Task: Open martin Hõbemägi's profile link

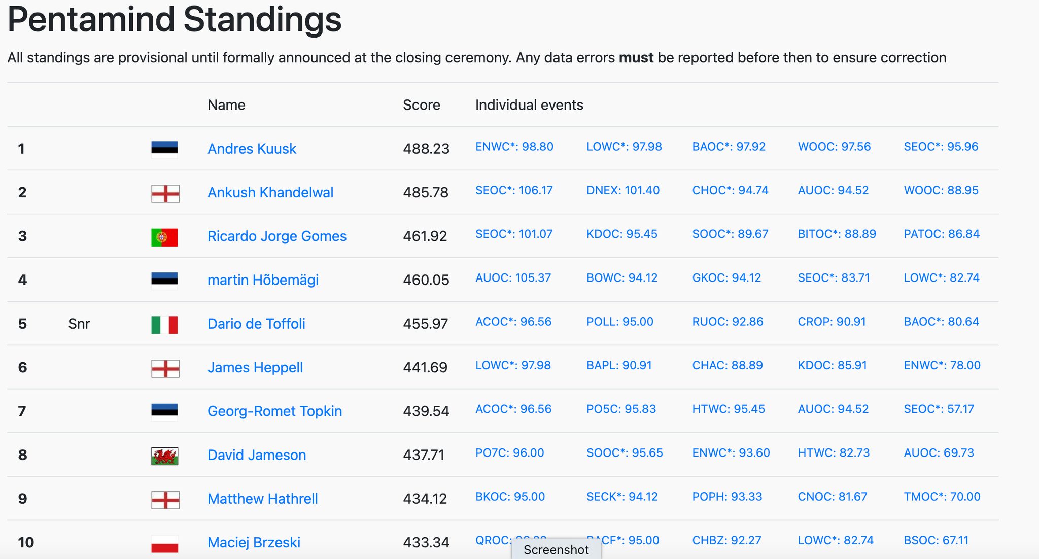Action: click(263, 280)
